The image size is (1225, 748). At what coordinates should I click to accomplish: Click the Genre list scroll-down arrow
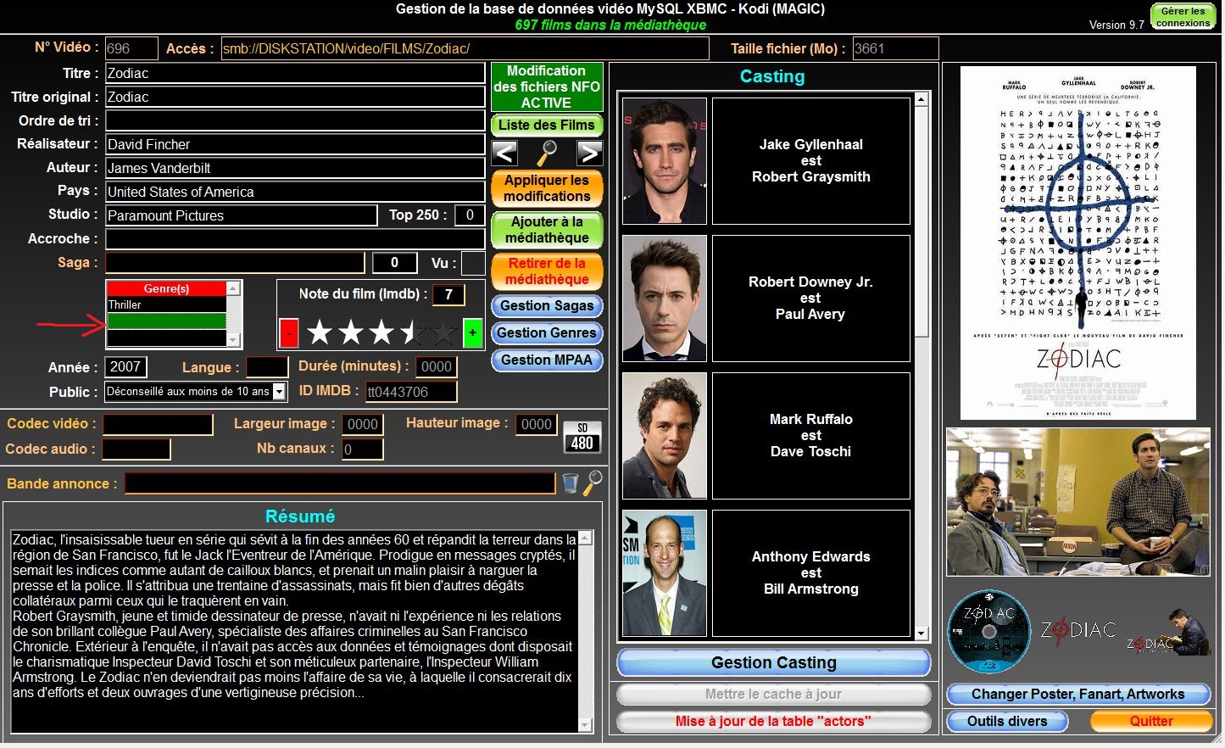tap(234, 340)
